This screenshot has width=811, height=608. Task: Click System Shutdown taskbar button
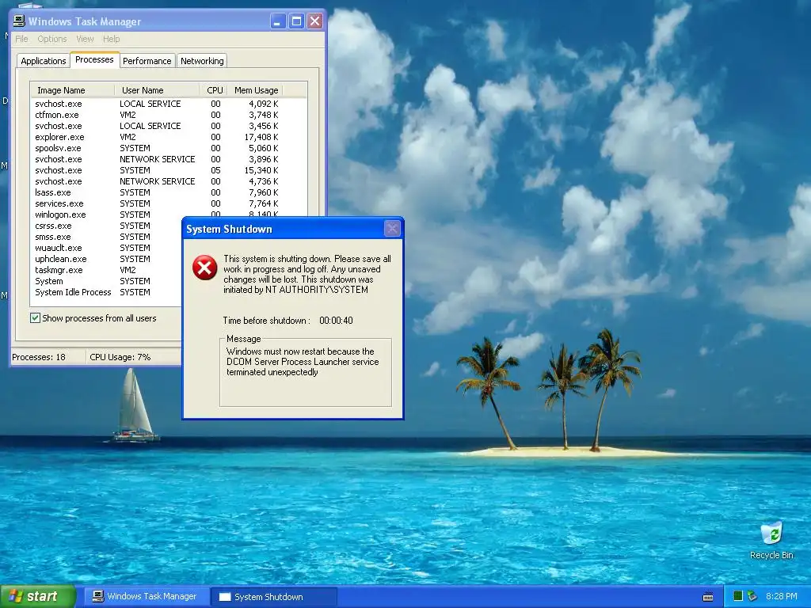click(274, 597)
